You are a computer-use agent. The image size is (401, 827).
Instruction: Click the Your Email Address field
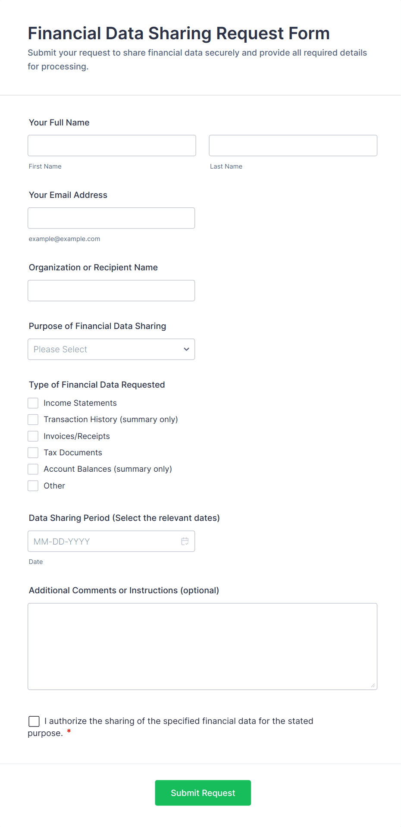click(111, 218)
